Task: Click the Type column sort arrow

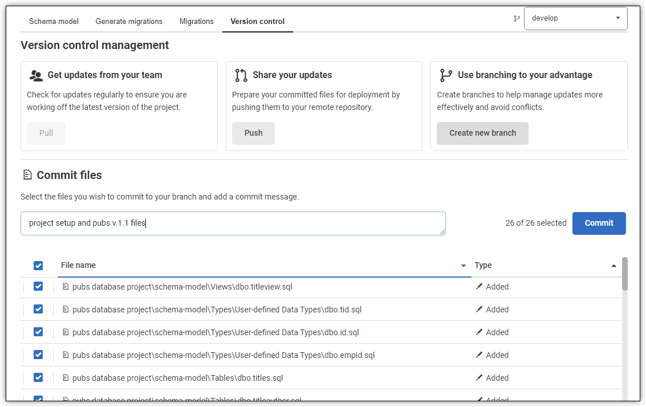Action: [614, 266]
